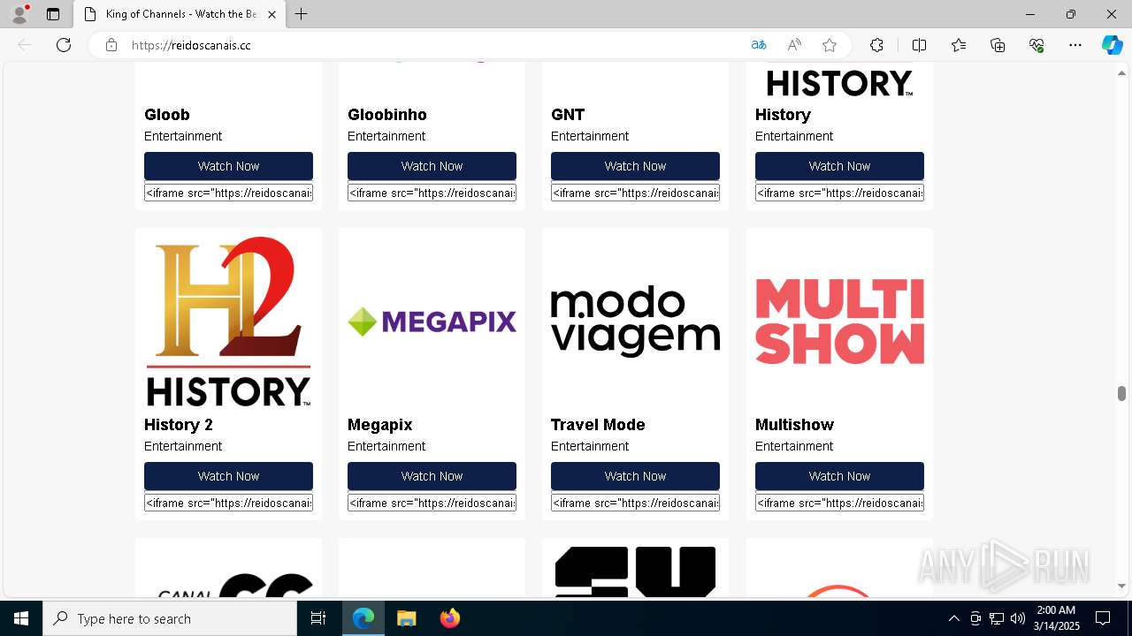Watch Now for Megapix channel
Screen dimensions: 1132x636
coord(432,476)
